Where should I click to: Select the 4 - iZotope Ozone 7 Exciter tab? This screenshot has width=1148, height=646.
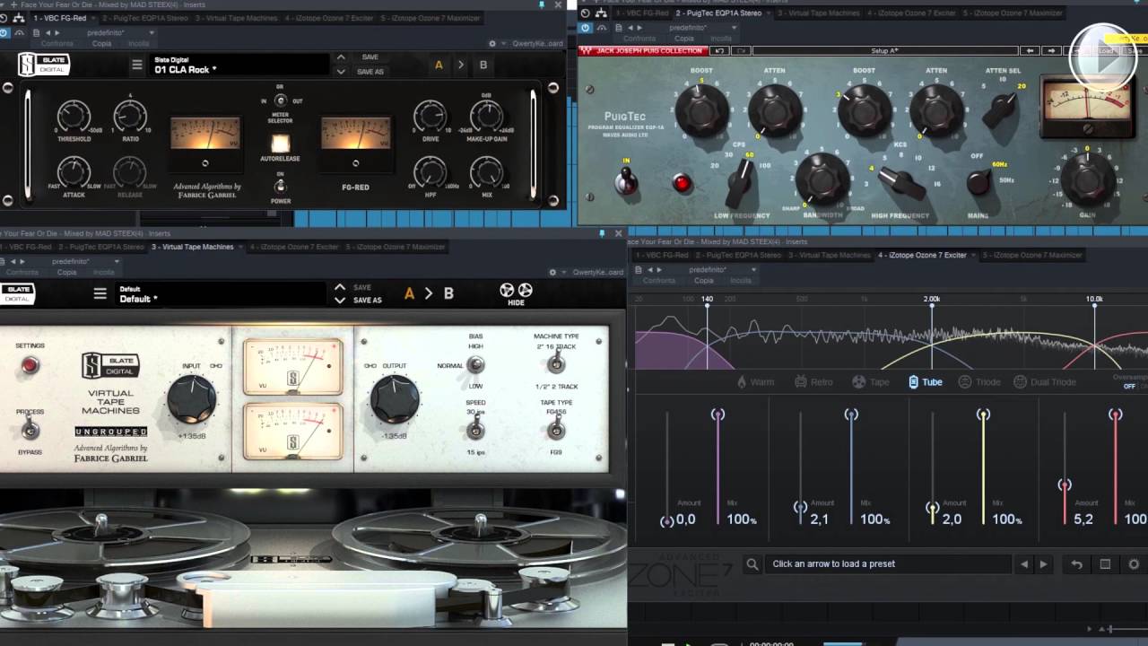(x=922, y=255)
